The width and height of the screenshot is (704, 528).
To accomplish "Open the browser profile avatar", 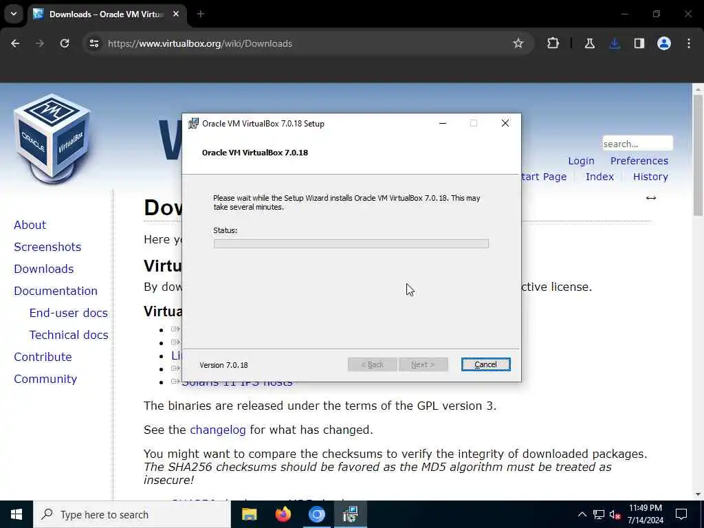I will [x=664, y=43].
